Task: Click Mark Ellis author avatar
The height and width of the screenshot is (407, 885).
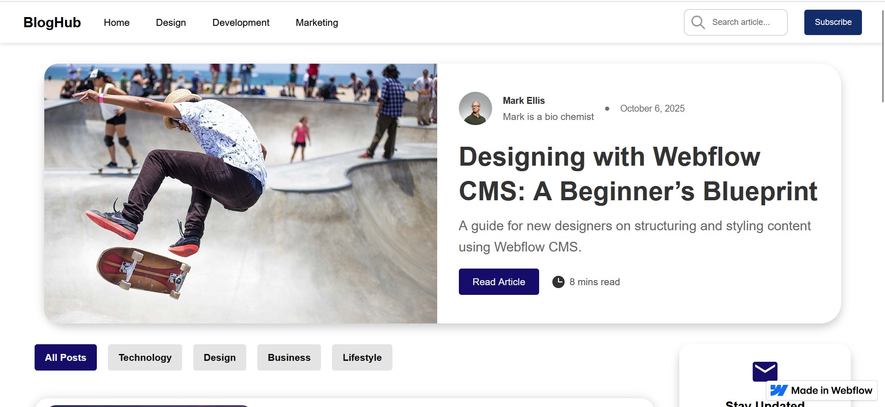Action: (x=475, y=108)
